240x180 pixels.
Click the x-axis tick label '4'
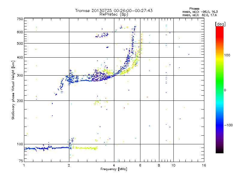tap(114, 165)
